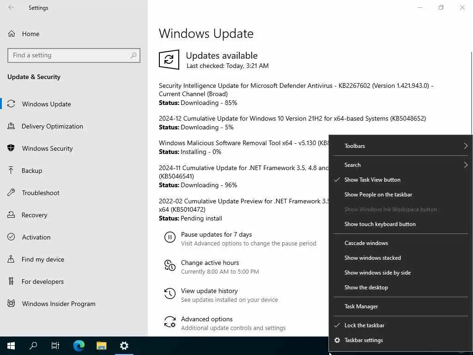Click the back arrow in Settings title bar
The image size is (473, 355).
(11, 7)
